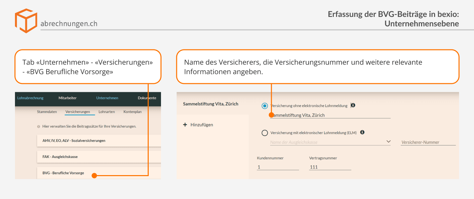Click the Vertragsnummer label

323,158
